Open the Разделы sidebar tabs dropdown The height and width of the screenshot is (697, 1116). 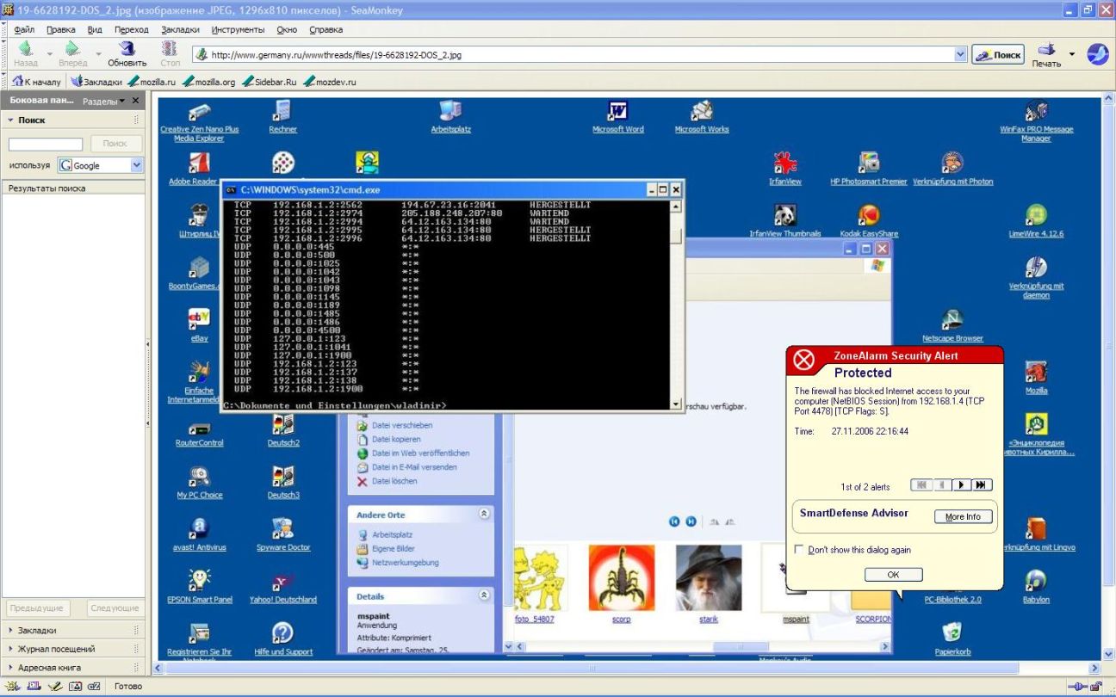tap(103, 101)
